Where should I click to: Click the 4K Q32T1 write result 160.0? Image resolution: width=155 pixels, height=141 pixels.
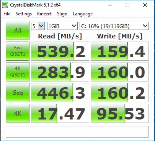[x=120, y=72]
